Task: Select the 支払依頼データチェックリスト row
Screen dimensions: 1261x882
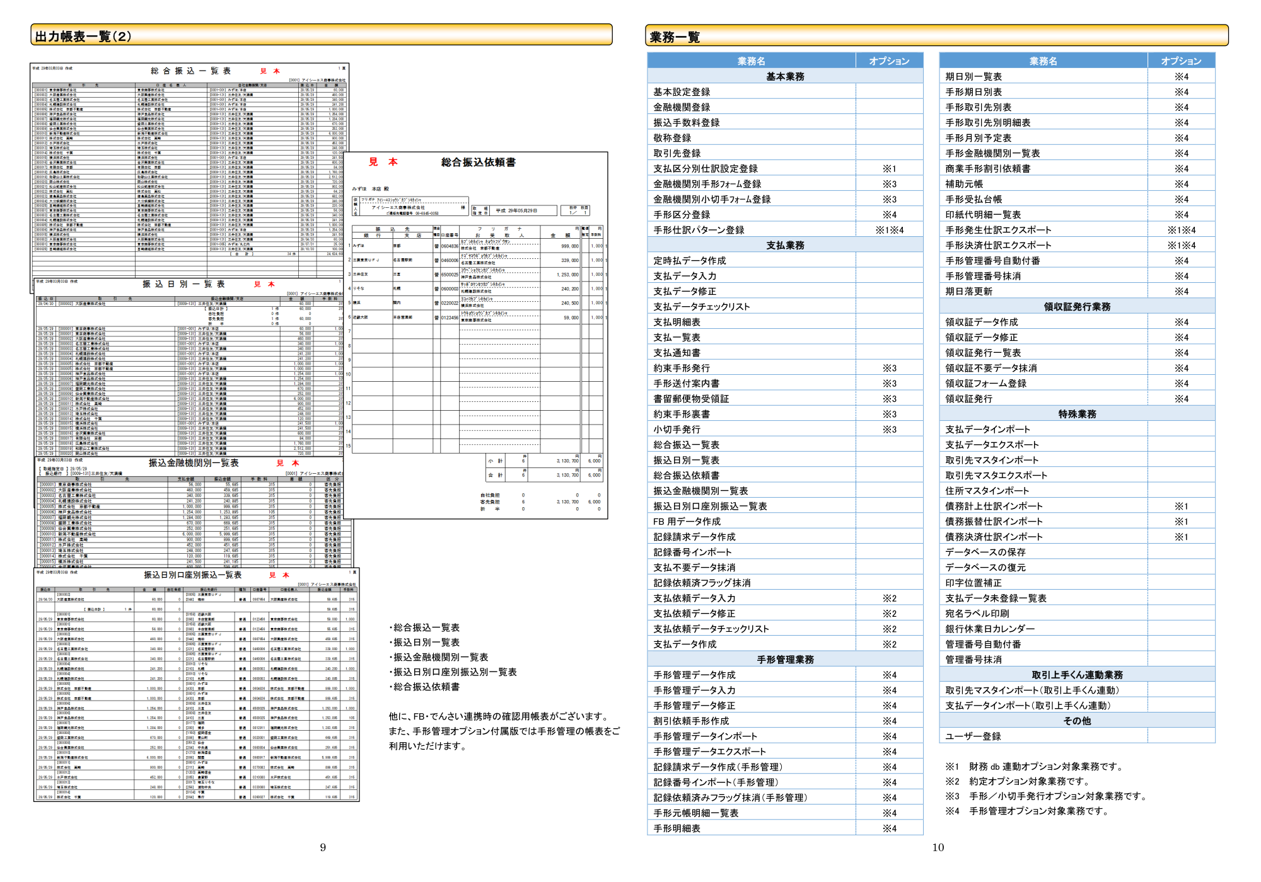Action: [x=785, y=629]
